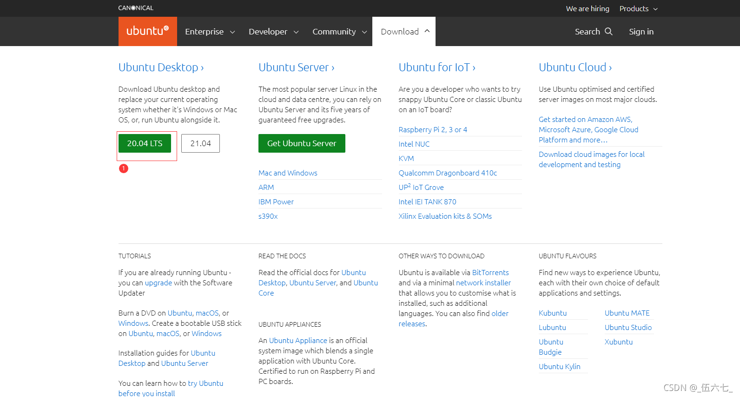Open the UP² IoT Grove link
This screenshot has width=740, height=397.
click(421, 187)
